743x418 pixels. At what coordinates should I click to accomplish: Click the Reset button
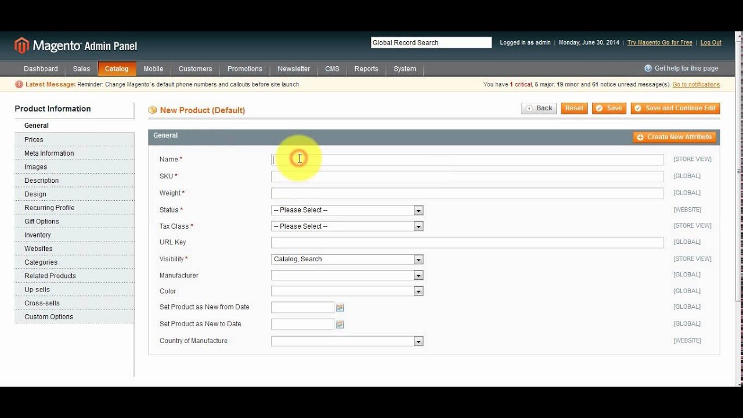[574, 109]
